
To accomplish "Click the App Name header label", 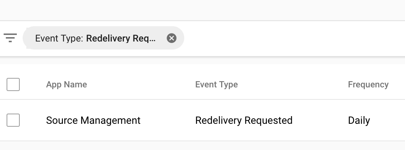I will 67,84.
